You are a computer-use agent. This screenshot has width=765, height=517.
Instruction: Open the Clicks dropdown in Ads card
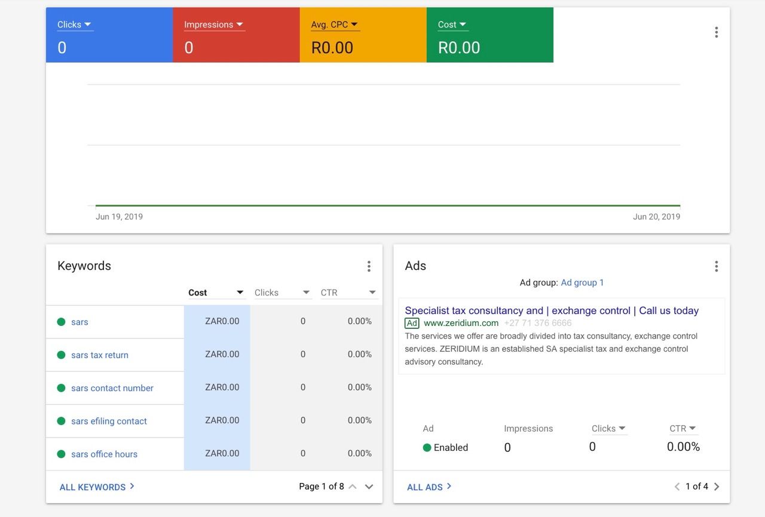tap(608, 429)
